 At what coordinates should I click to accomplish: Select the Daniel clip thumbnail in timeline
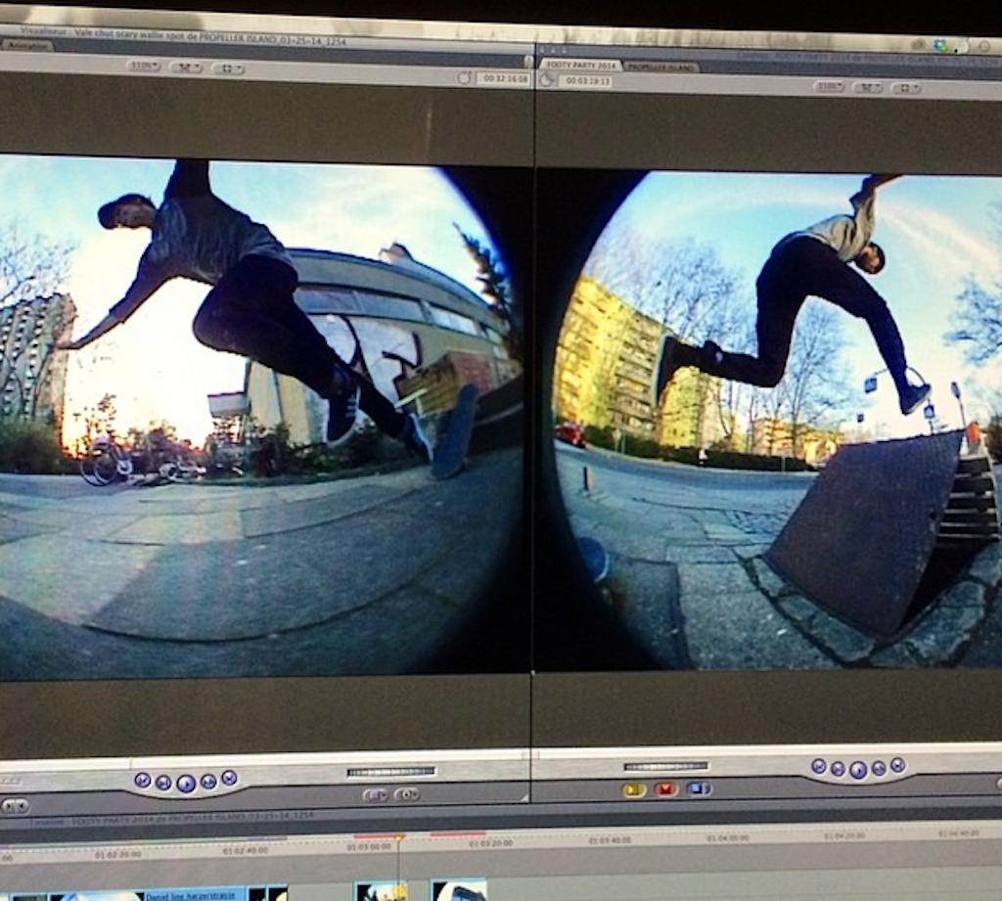tap(191, 892)
